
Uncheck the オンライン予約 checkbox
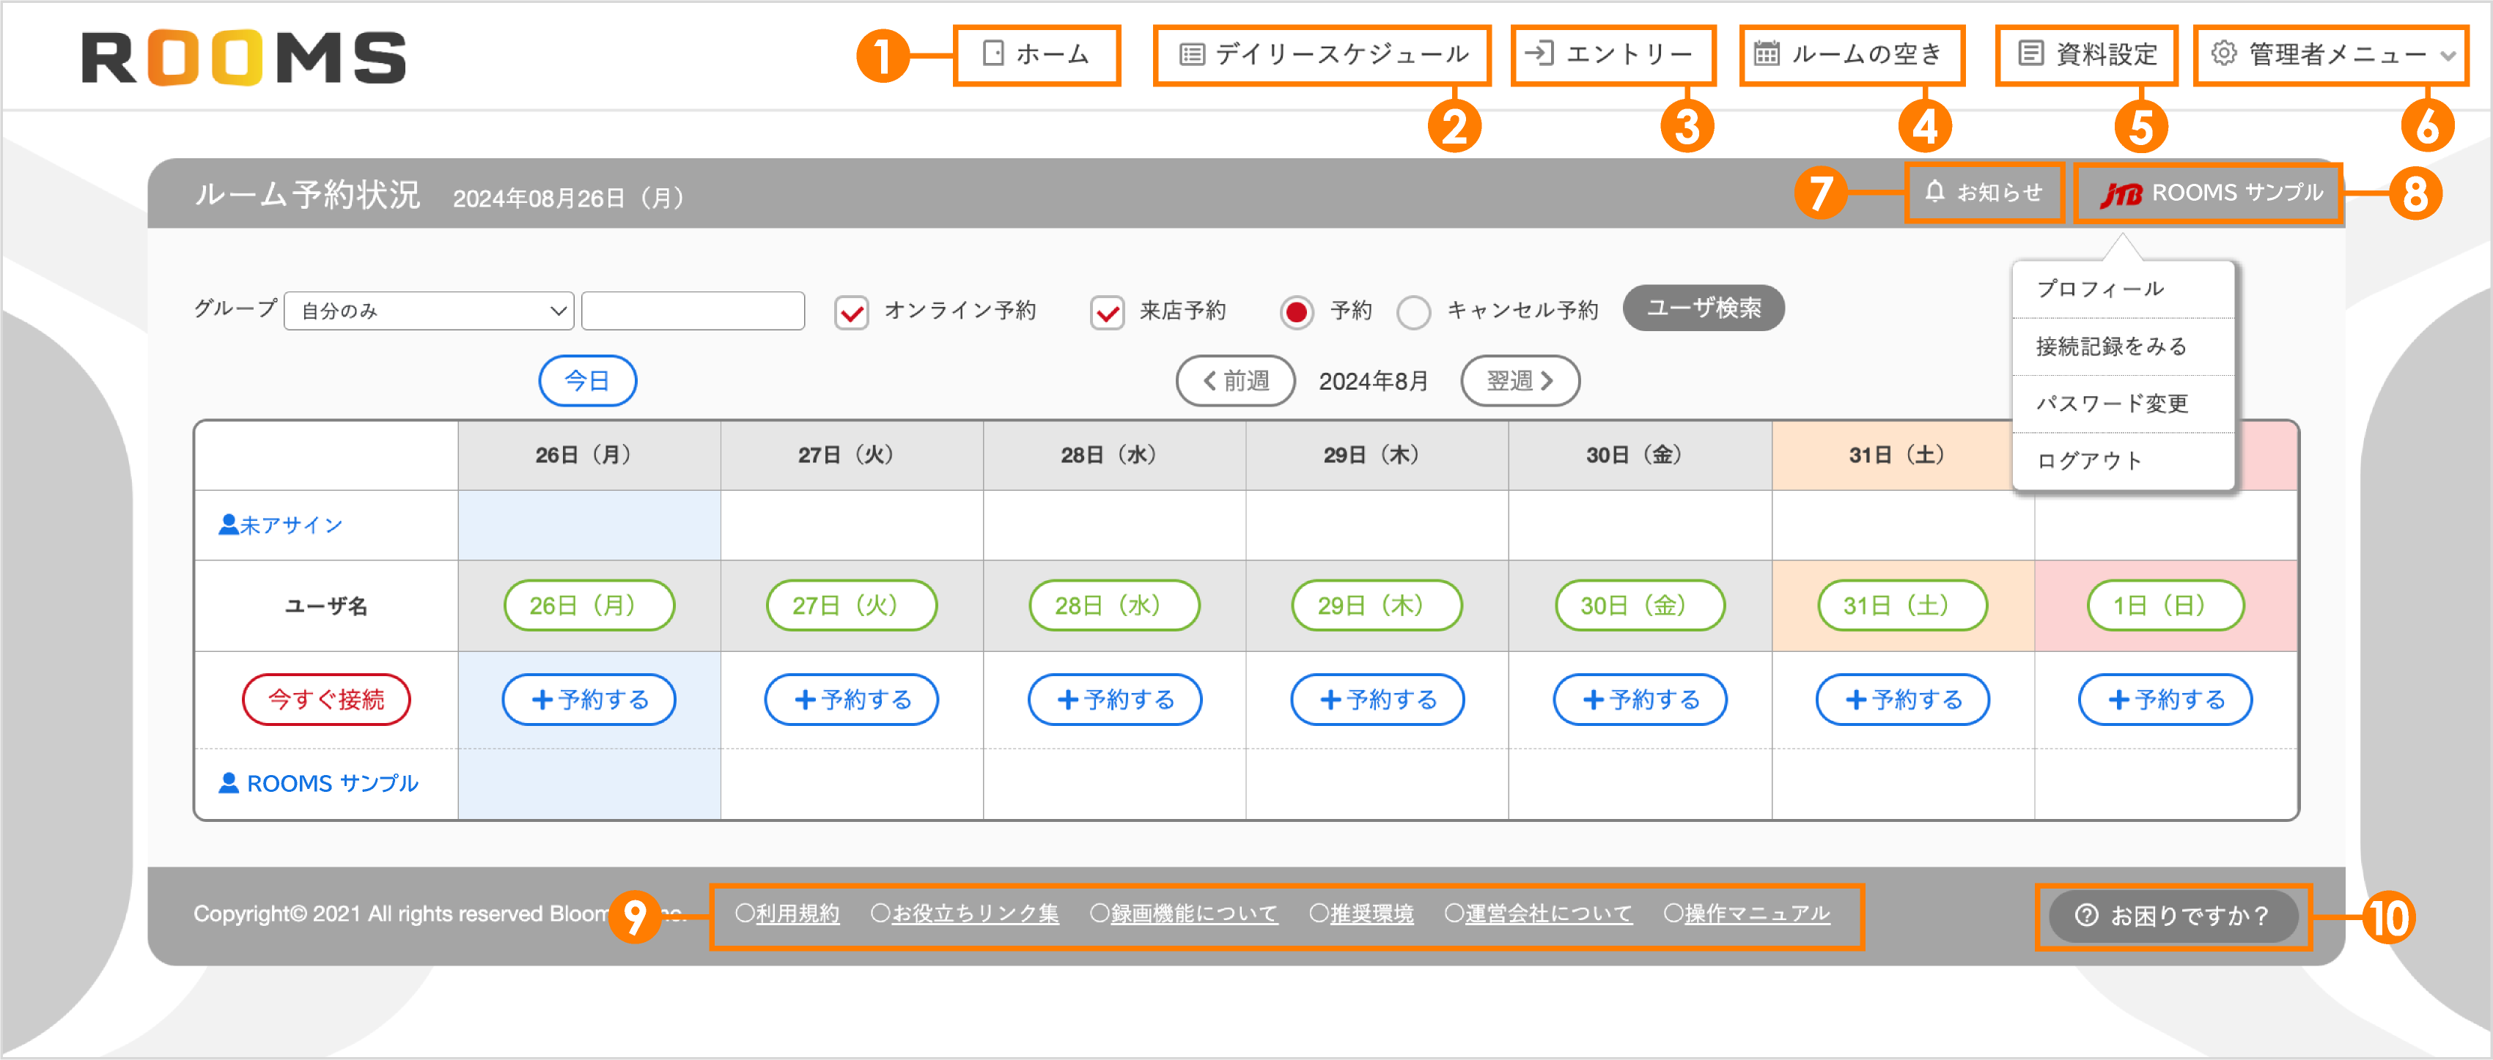coord(851,311)
